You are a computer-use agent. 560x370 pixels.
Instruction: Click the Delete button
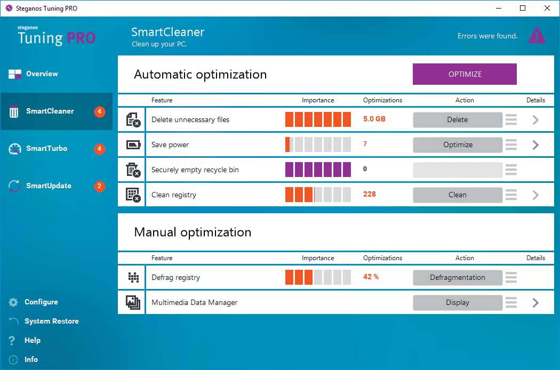click(x=458, y=119)
